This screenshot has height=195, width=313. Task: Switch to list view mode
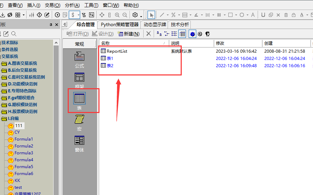(174, 34)
